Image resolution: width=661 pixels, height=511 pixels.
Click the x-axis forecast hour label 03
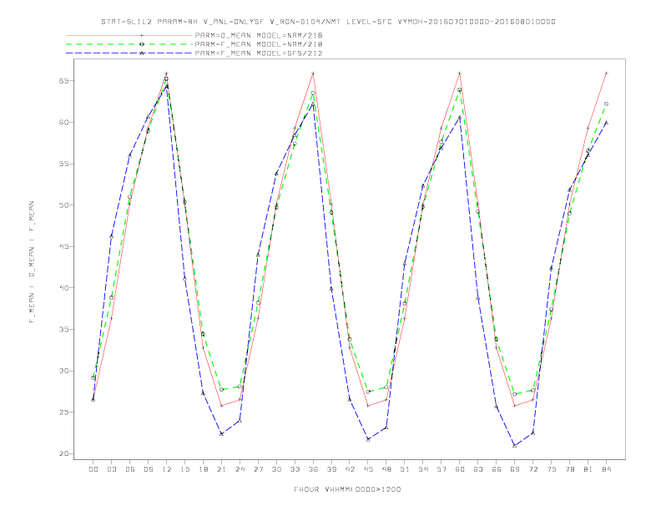click(111, 469)
